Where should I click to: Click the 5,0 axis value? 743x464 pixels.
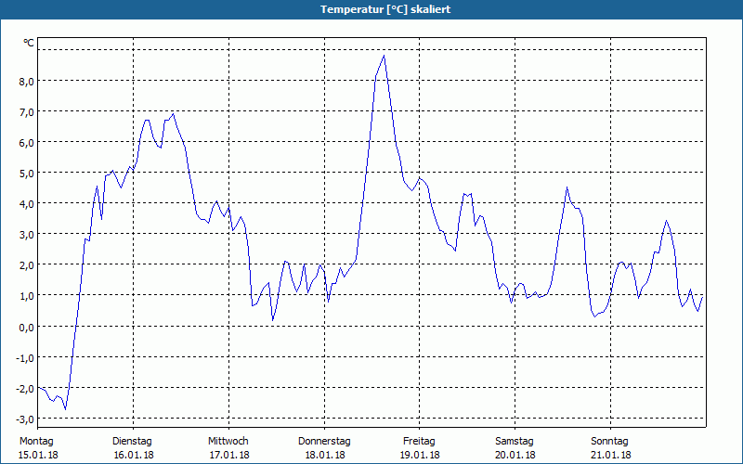pos(27,173)
